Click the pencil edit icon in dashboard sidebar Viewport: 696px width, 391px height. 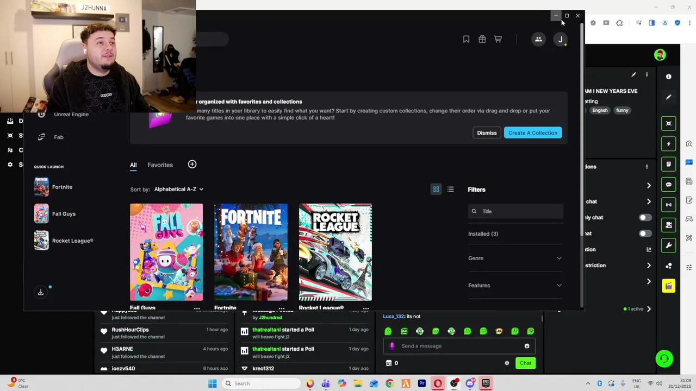669,97
